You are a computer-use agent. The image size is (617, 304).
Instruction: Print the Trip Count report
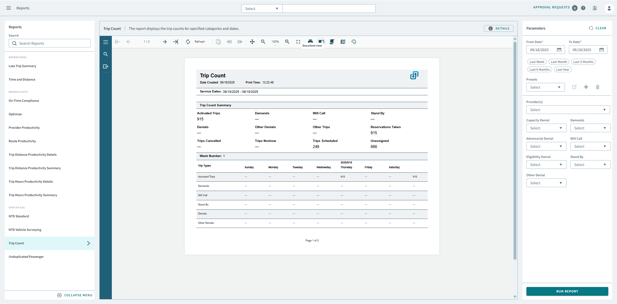click(x=310, y=41)
